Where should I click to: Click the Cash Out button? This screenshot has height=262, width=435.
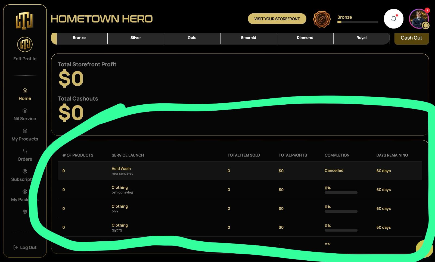pos(411,38)
